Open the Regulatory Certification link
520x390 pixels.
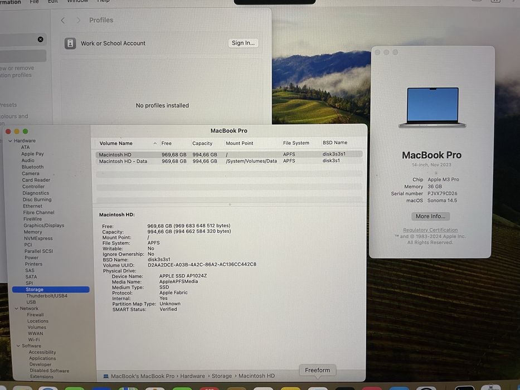click(430, 230)
